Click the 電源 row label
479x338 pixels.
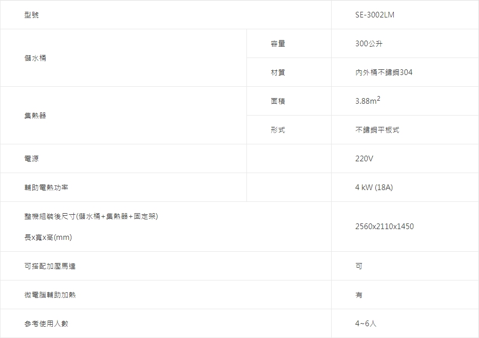click(31, 159)
